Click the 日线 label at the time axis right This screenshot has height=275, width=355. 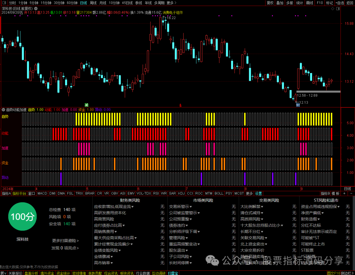point(347,189)
